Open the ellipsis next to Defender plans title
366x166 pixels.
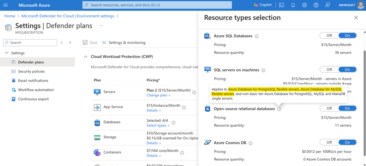101,26
